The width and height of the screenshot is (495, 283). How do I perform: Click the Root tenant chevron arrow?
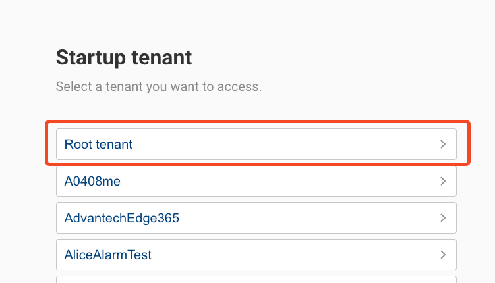pyautogui.click(x=443, y=144)
